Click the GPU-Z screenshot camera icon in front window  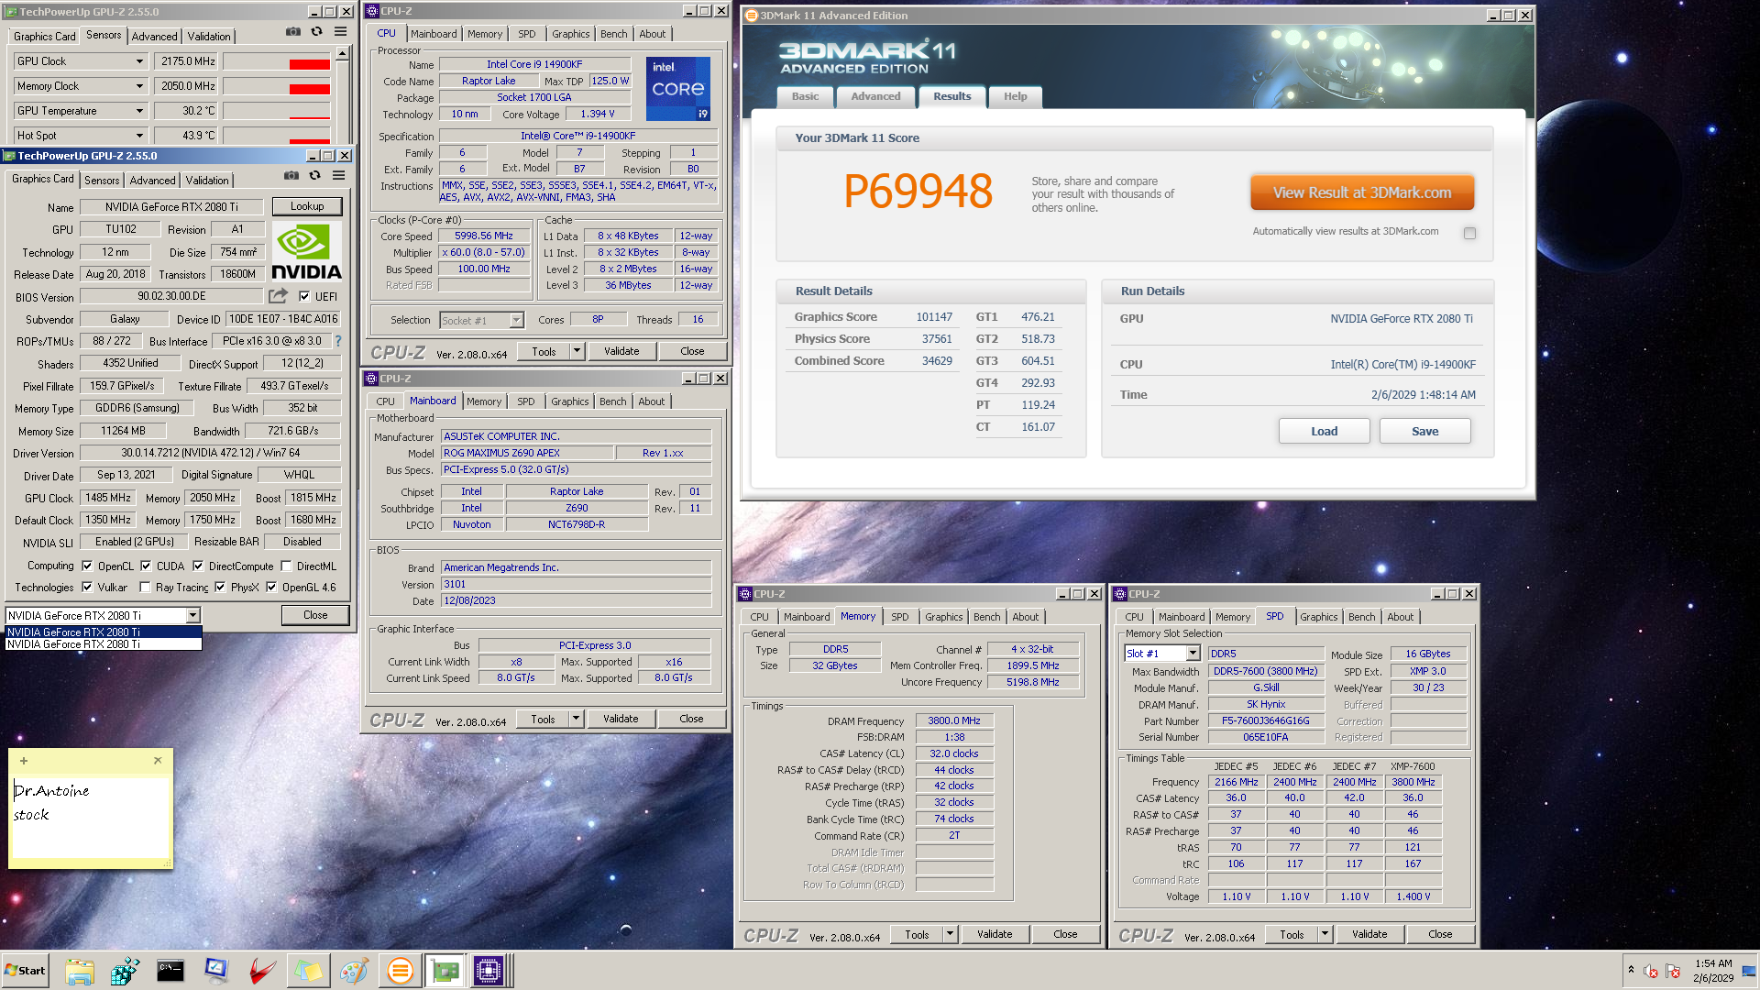[291, 175]
